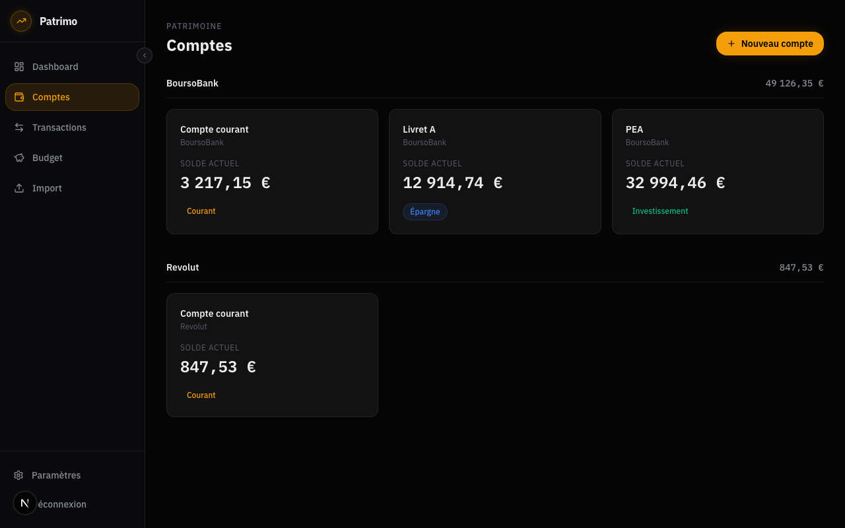Open the Revolut Compte courant card
Viewport: 845px width, 528px height.
tap(272, 355)
